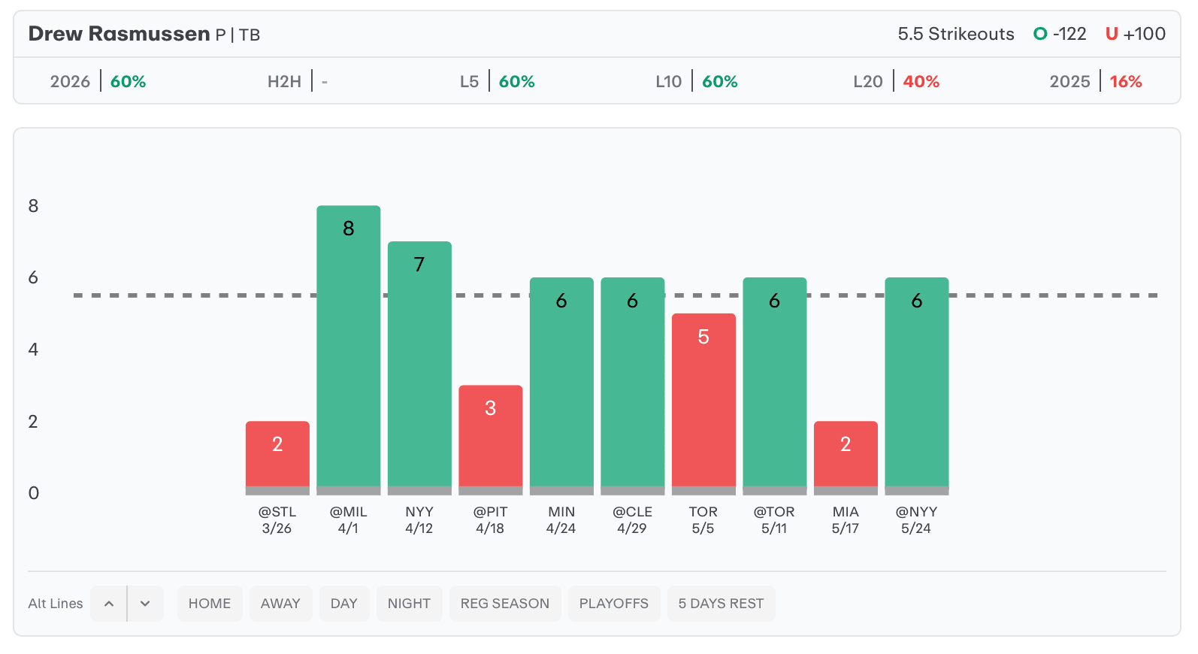Click the @TOR 5/11 bar
This screenshot has width=1198, height=654.
[775, 386]
